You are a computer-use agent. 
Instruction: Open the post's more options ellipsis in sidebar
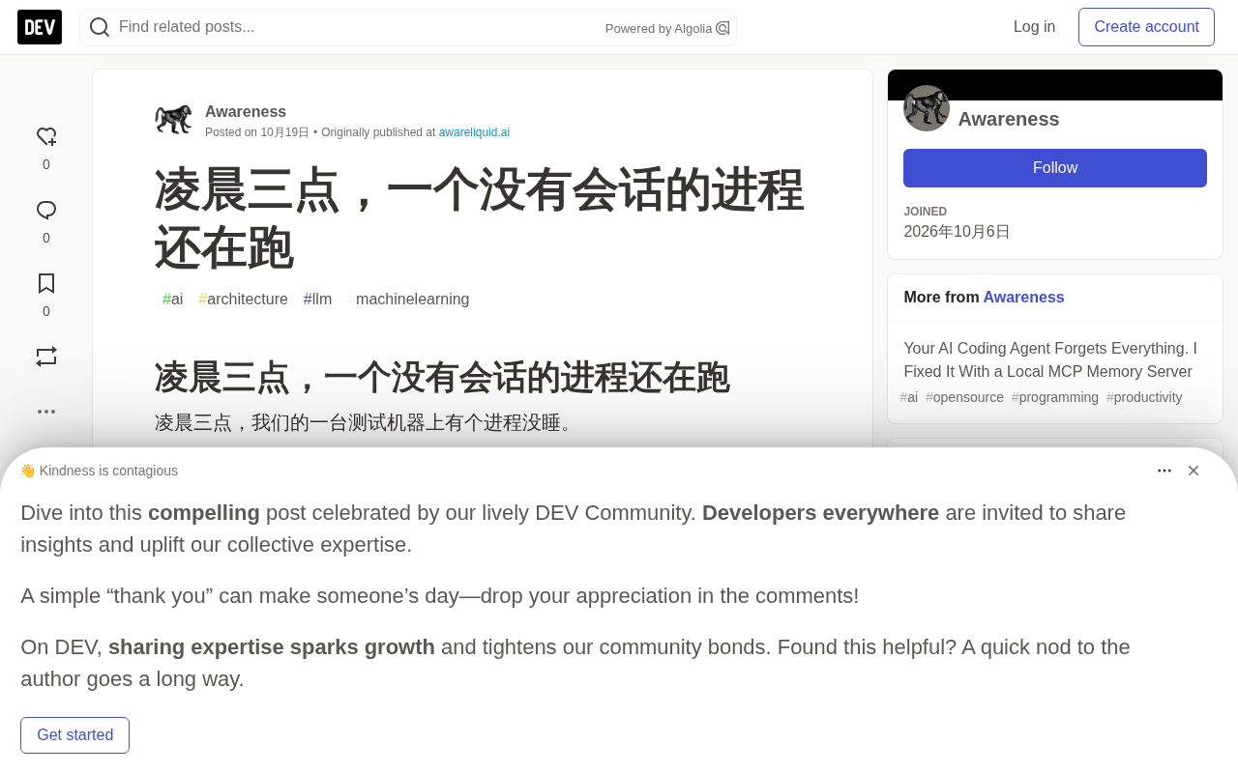pos(46,412)
